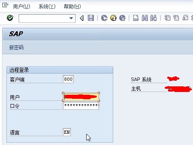
Task: Click the First Page icon
Action: pyautogui.click(x=167, y=18)
